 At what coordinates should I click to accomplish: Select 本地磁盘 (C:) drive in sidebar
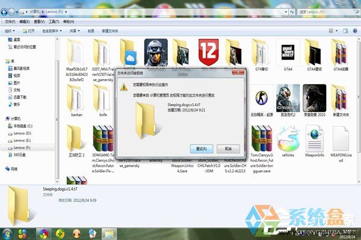[20, 126]
